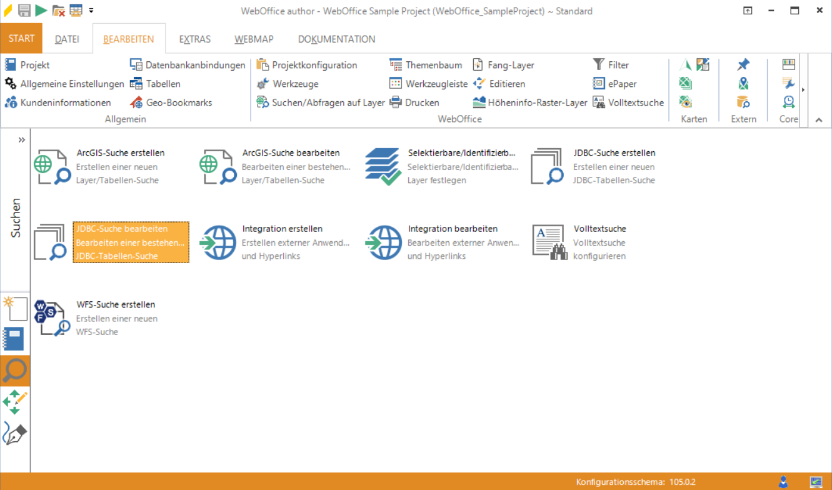Click the green arrows edit sidebar icon
This screenshot has width=832, height=490.
[x=15, y=402]
